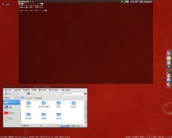The width and height of the screenshot is (172, 138).
Task: Click the globe icon in the right dock
Action: (169, 67)
